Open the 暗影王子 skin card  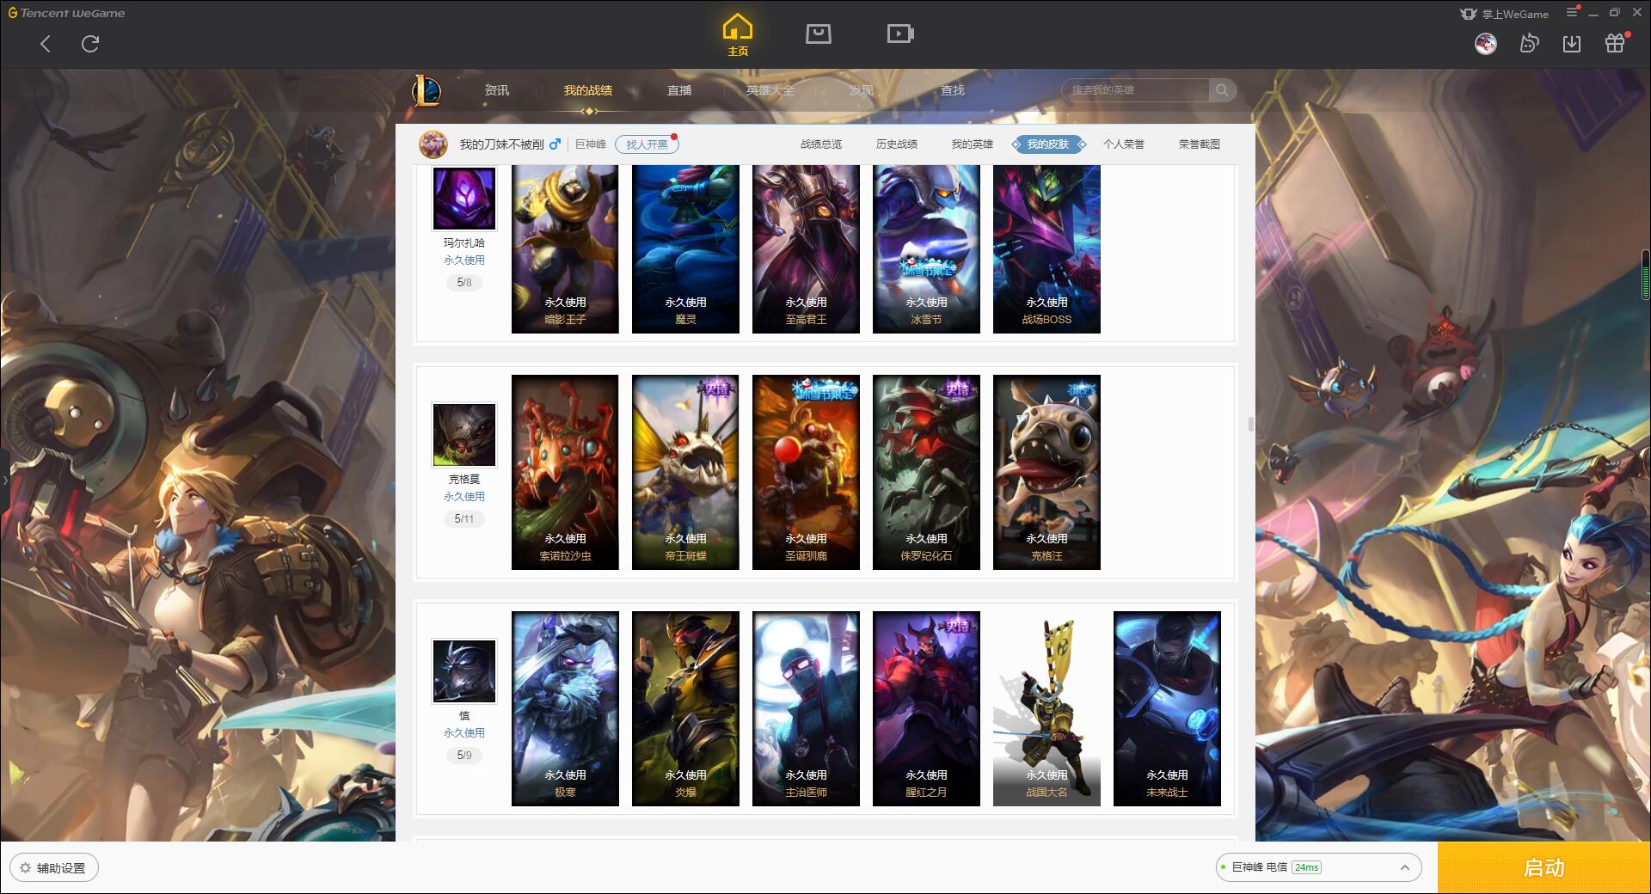coord(565,249)
